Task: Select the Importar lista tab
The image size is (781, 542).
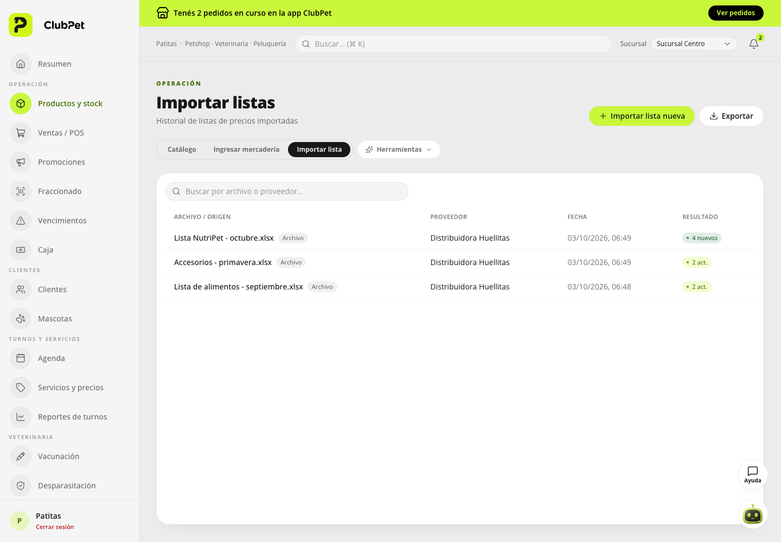Action: 319,150
